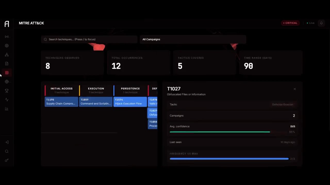Click the Campaigns value 2
Image resolution: width=330 pixels, height=185 pixels.
point(294,116)
